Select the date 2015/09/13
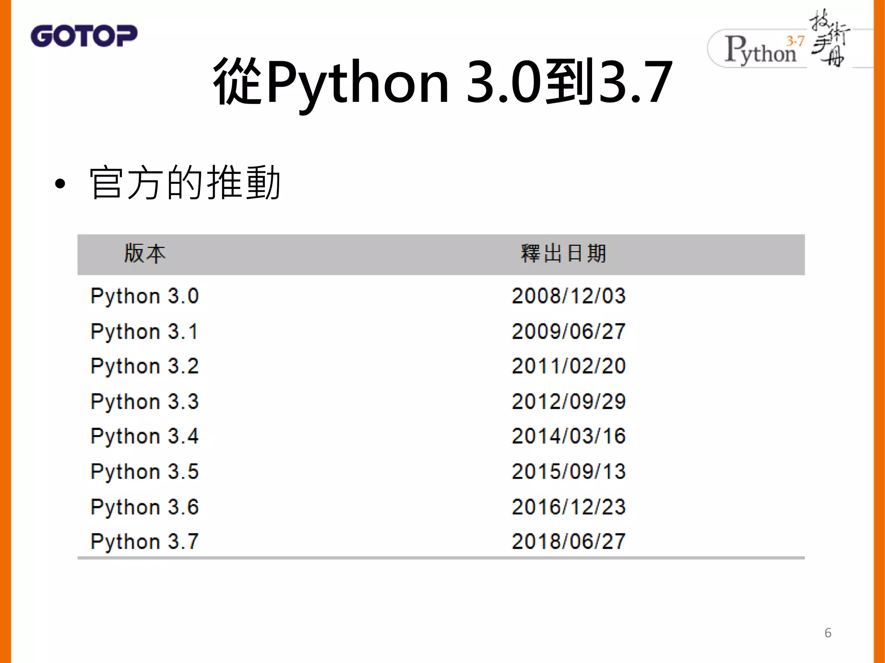Screen dimensions: 885x663 pyautogui.click(x=569, y=471)
